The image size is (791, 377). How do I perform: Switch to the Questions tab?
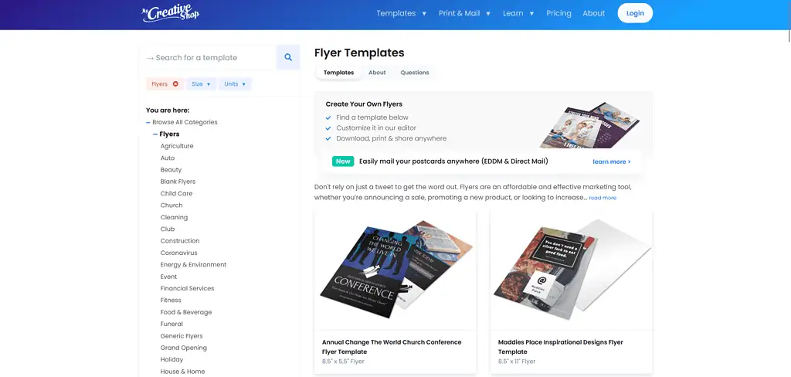pos(414,73)
